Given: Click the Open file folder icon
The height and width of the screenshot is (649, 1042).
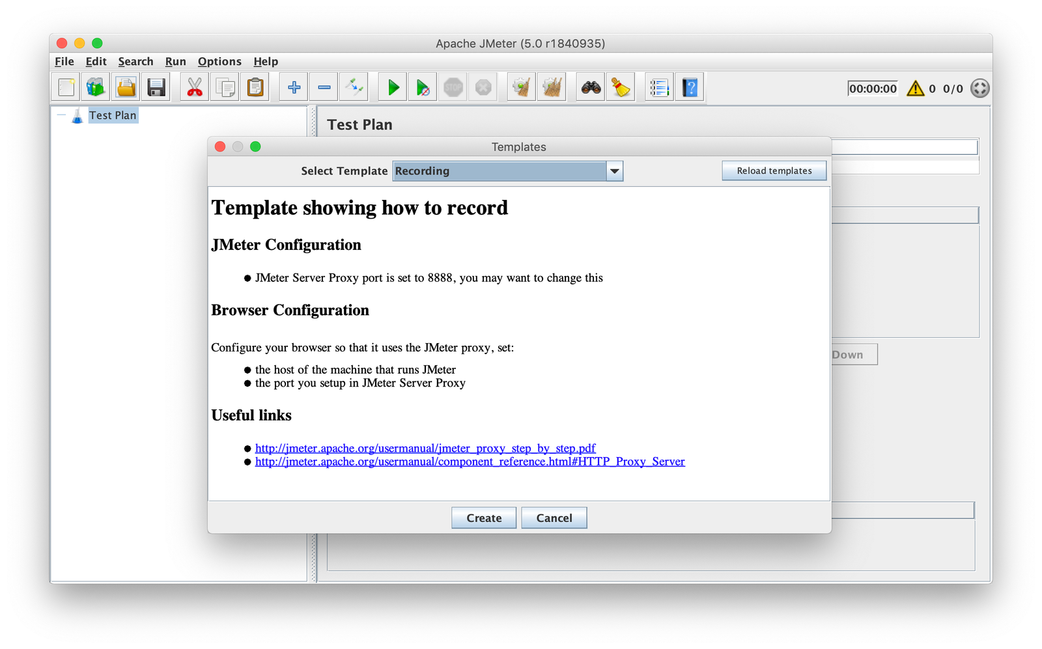Looking at the screenshot, I should [x=126, y=87].
